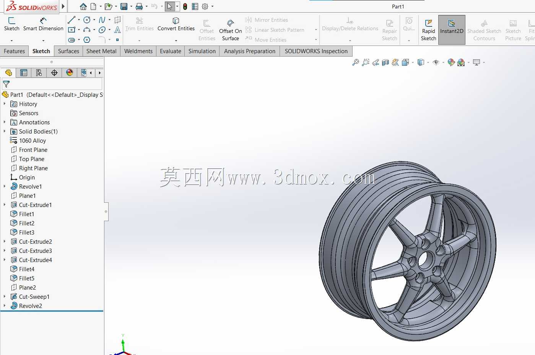The width and height of the screenshot is (535, 355).
Task: Select the Polygon sketch tool
Action: [x=87, y=40]
